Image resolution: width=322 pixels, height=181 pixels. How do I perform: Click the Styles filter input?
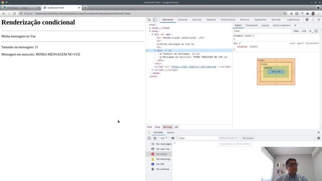tap(262, 31)
